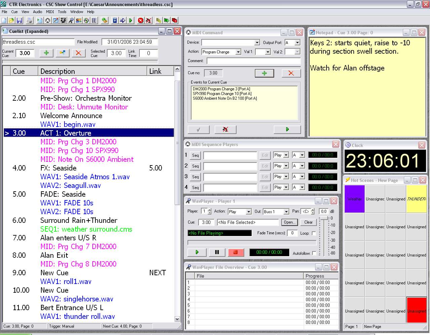Open the Window menu
Image resolution: width=430 pixels, height=335 pixels.
(x=77, y=12)
